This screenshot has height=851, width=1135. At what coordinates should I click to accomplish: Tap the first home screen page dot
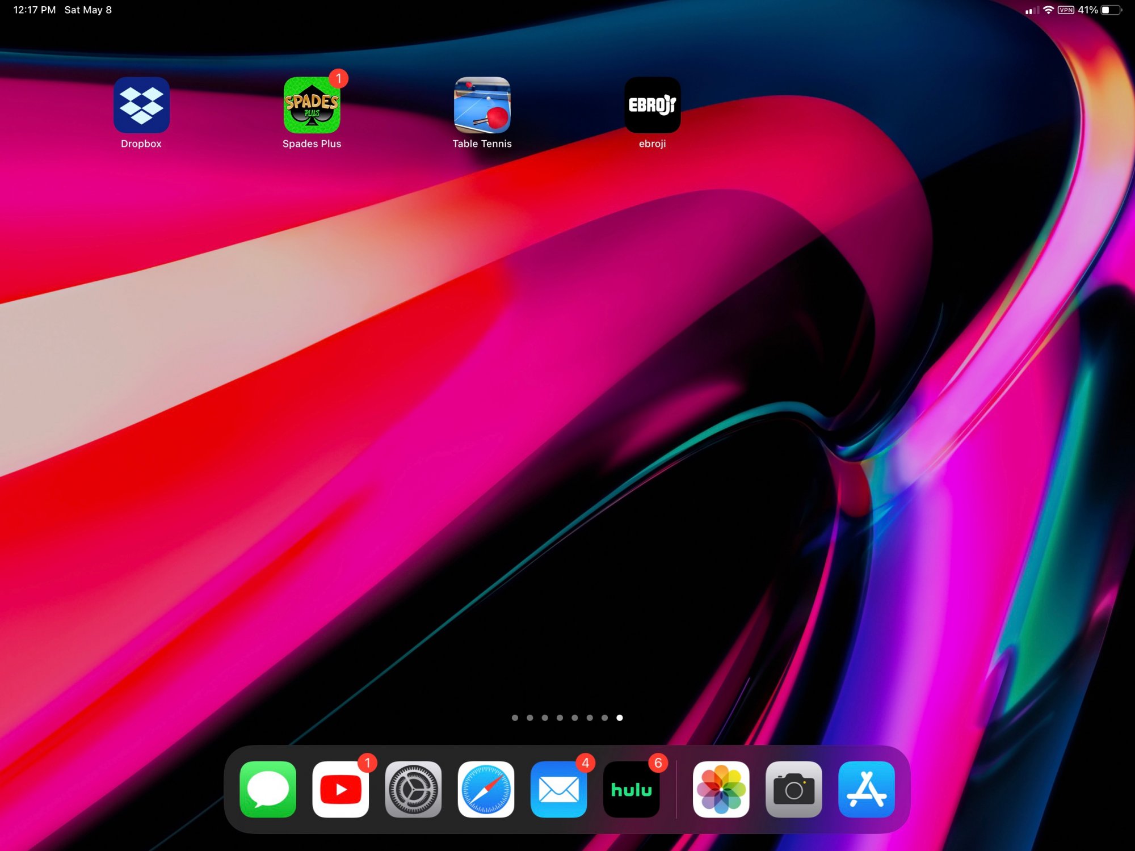pos(515,718)
